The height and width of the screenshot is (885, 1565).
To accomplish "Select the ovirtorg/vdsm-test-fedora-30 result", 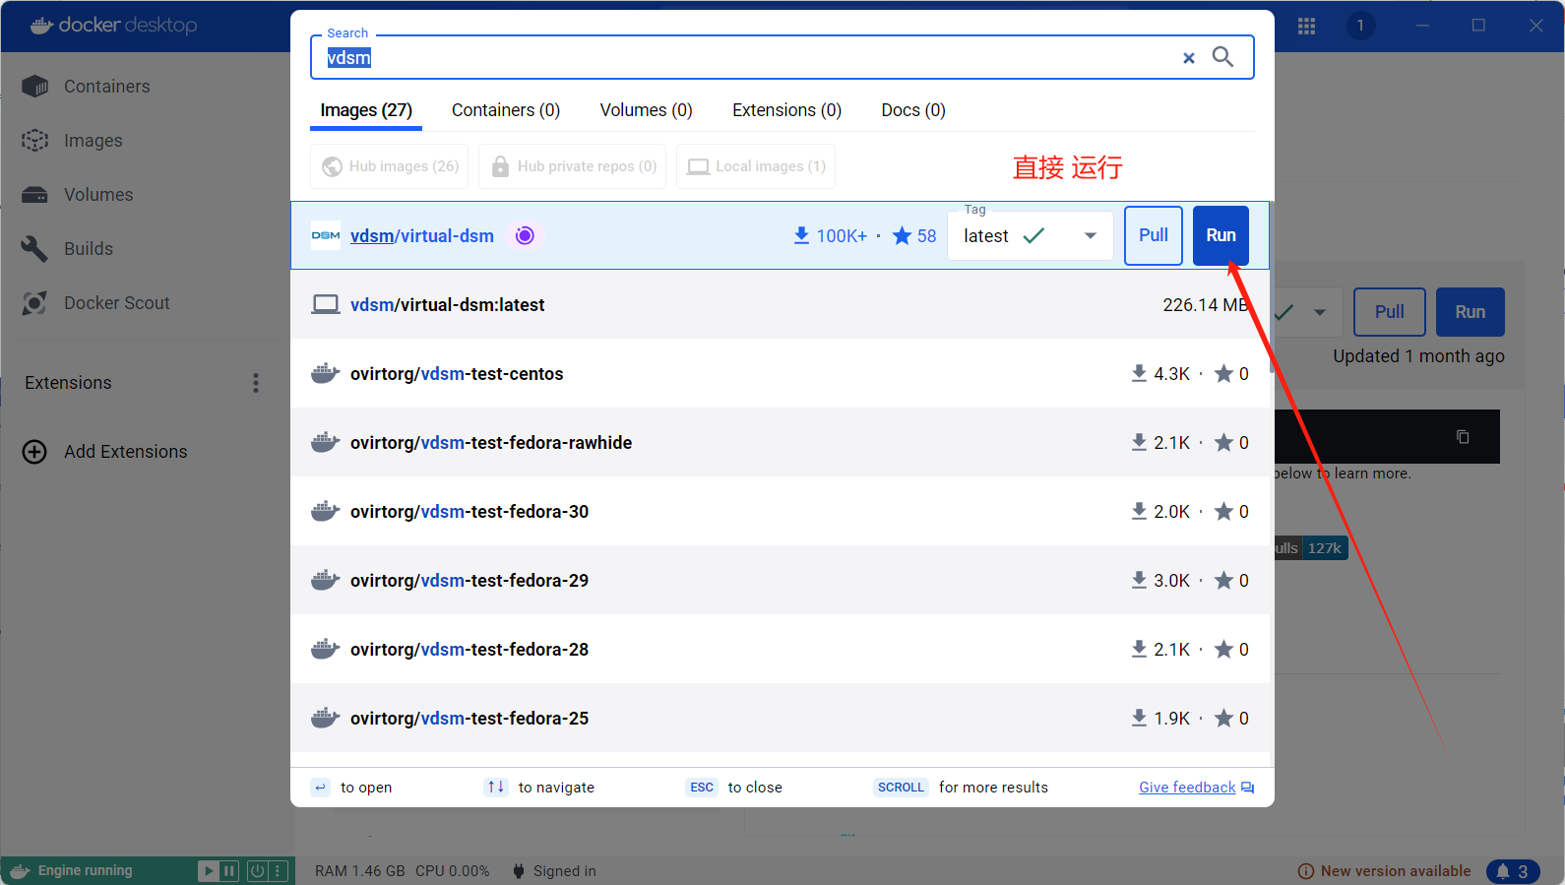I will [780, 511].
